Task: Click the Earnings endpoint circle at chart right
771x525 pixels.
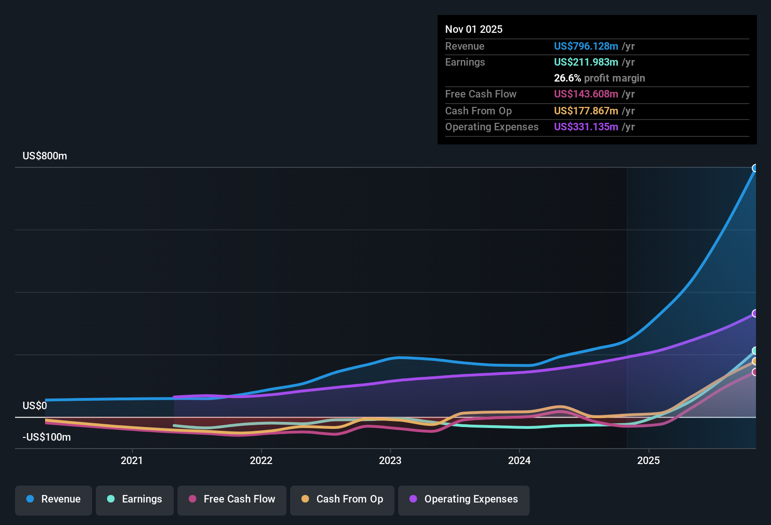Action: (755, 351)
